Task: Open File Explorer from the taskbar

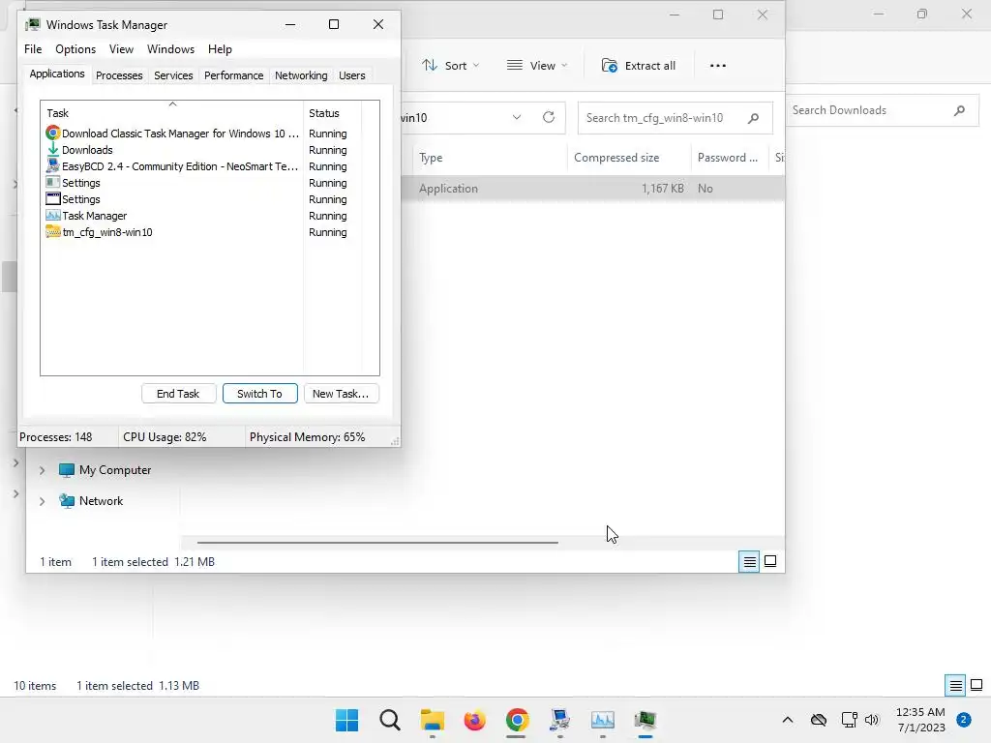Action: tap(433, 720)
